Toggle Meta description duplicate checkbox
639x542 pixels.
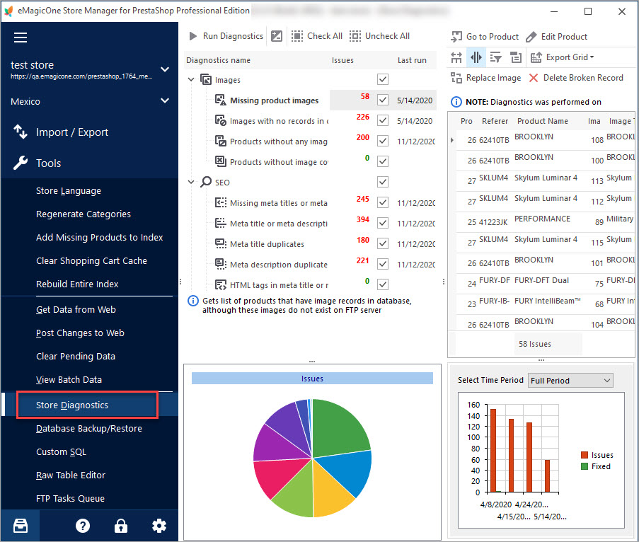tap(383, 264)
